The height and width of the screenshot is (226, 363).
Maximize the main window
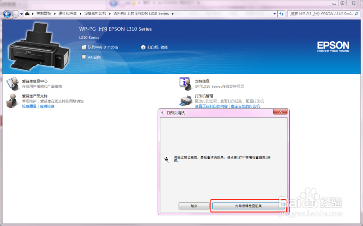tap(342, 3)
